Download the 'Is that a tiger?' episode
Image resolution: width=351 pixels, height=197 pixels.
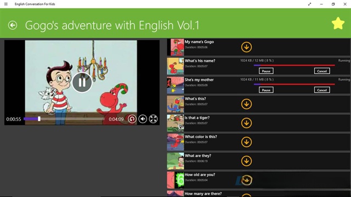click(x=246, y=123)
